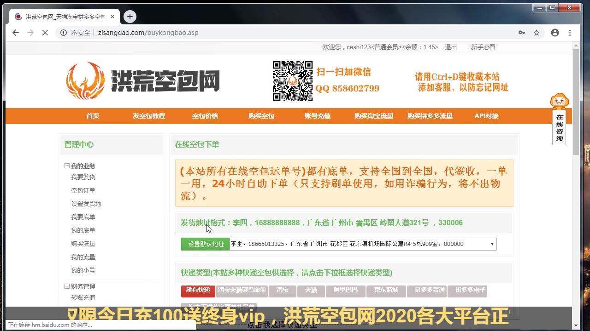Open the 新手必看 link
This screenshot has width=590, height=331.
483,47
